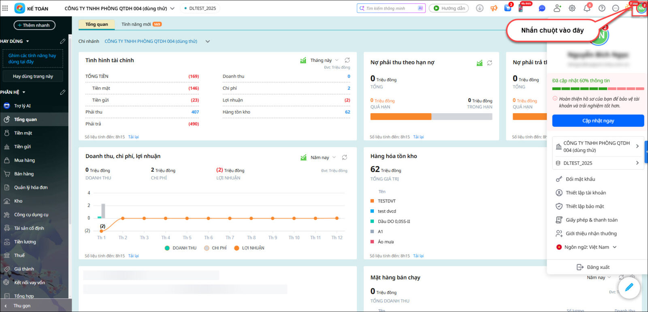Open the Chi nhánh company dropdown

coord(208,41)
